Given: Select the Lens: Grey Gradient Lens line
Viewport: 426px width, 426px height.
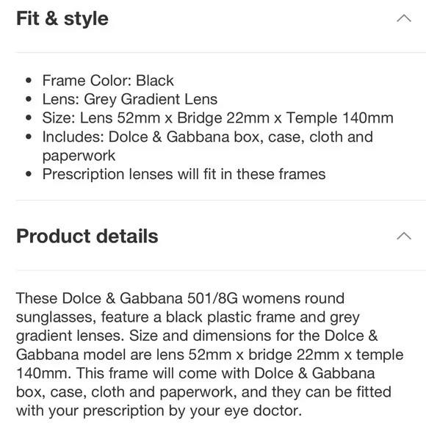Looking at the screenshot, I should (x=130, y=99).
